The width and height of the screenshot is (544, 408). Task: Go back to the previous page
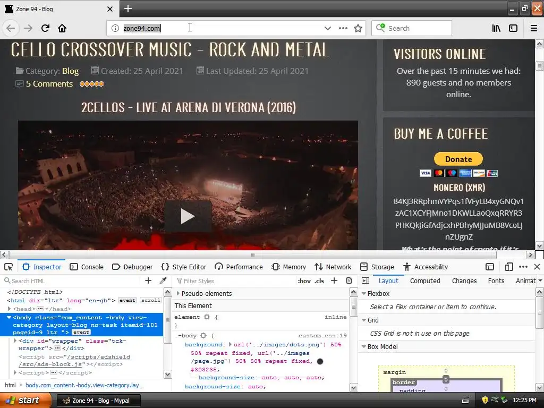(11, 28)
